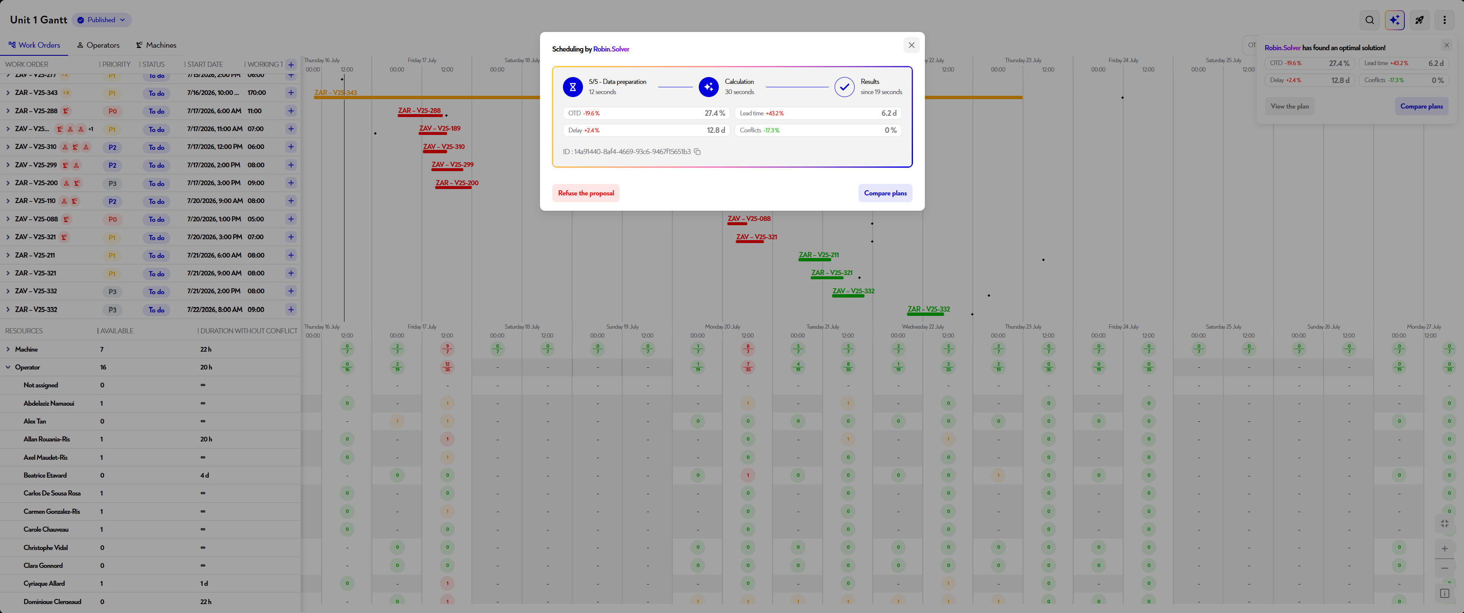Click the Results checkmark step icon
Screen dimensions: 1464x613
(x=844, y=87)
